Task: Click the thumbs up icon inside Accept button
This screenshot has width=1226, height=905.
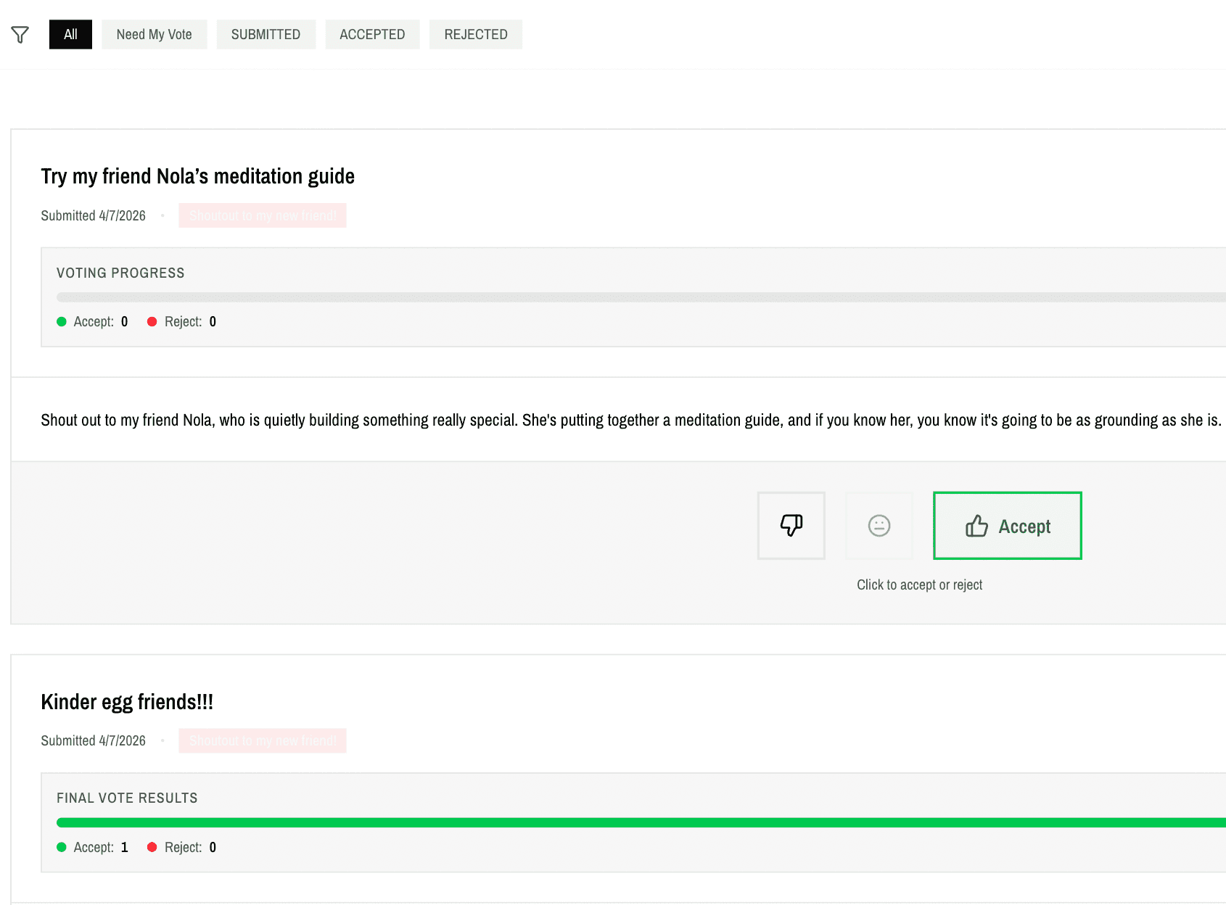Action: [976, 526]
